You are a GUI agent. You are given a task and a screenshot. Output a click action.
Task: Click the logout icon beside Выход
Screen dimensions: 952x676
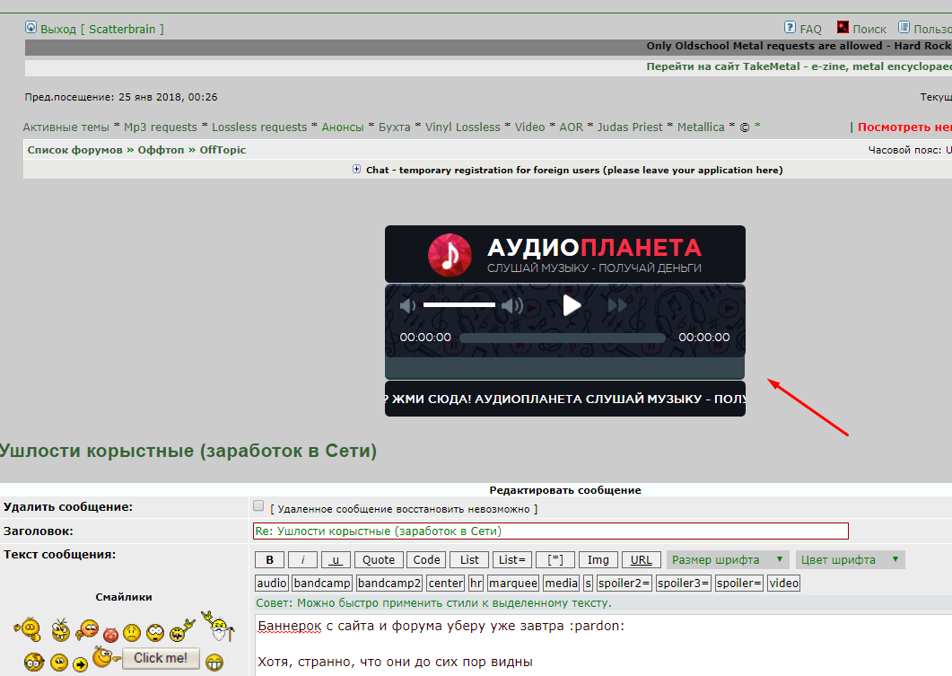point(31,27)
